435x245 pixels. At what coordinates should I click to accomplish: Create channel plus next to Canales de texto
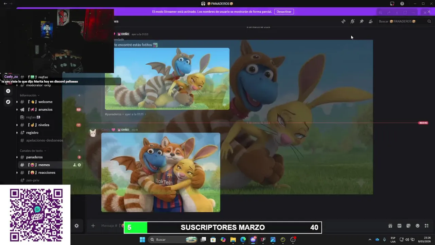tap(79, 150)
